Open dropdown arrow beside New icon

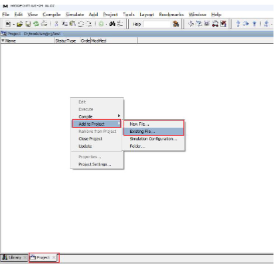point(13,24)
